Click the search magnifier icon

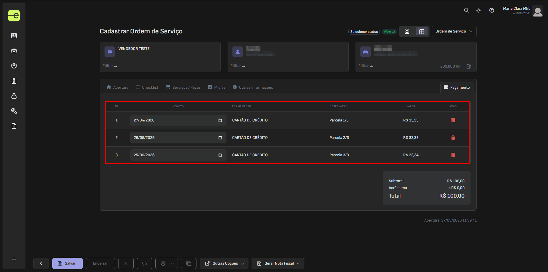466,10
